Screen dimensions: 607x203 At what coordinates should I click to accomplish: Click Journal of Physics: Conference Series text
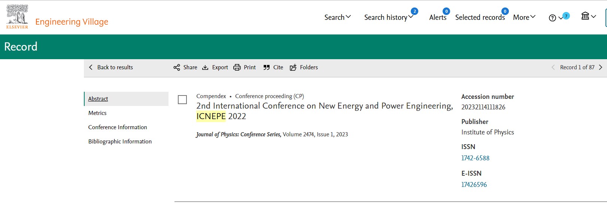click(x=239, y=134)
